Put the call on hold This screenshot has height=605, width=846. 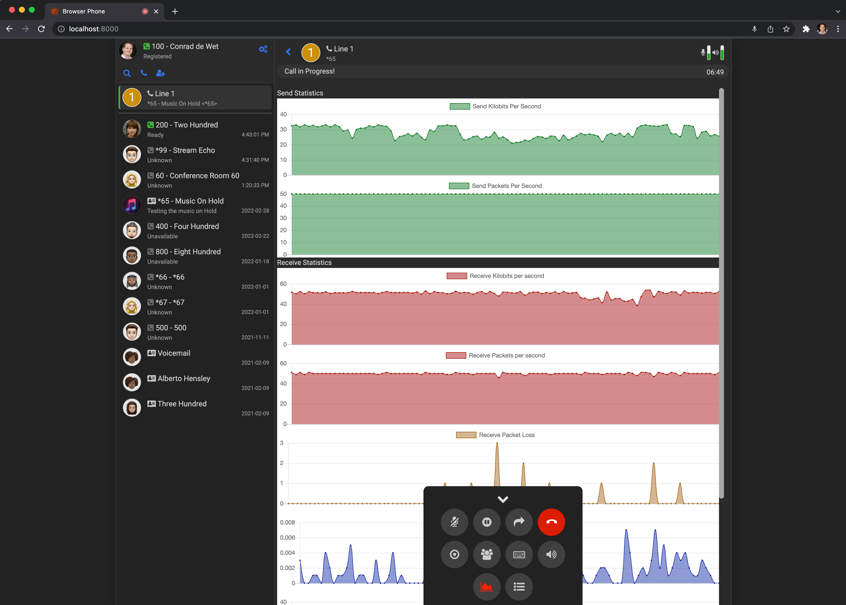click(486, 522)
